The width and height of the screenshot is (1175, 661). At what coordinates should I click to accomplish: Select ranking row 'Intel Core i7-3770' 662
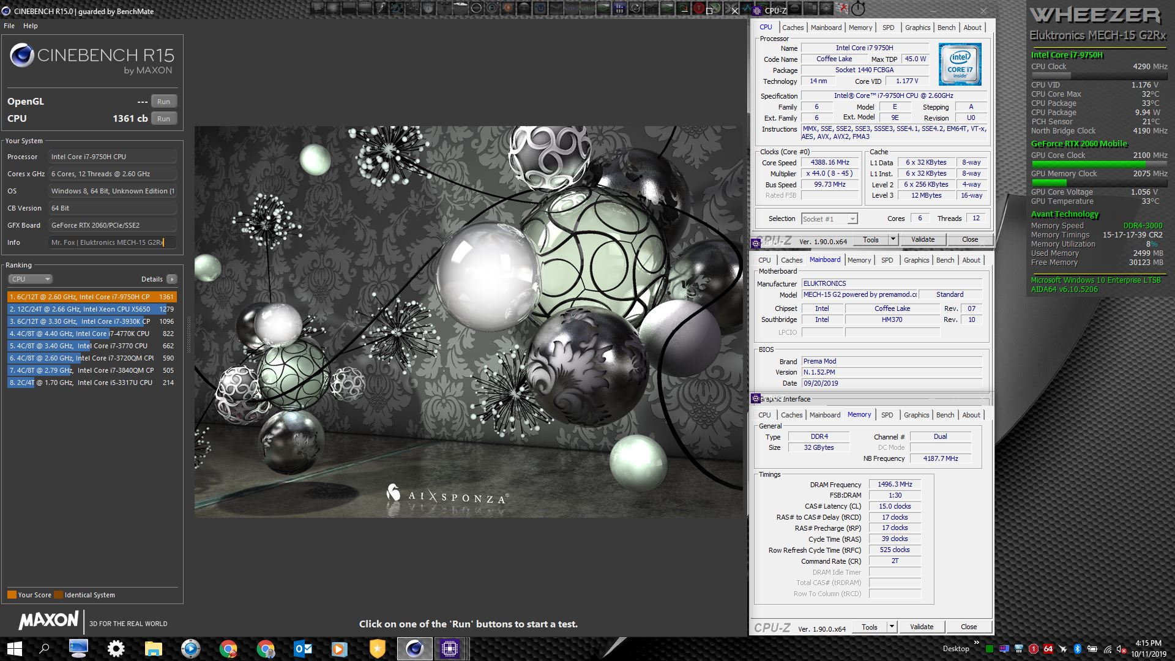[92, 346]
